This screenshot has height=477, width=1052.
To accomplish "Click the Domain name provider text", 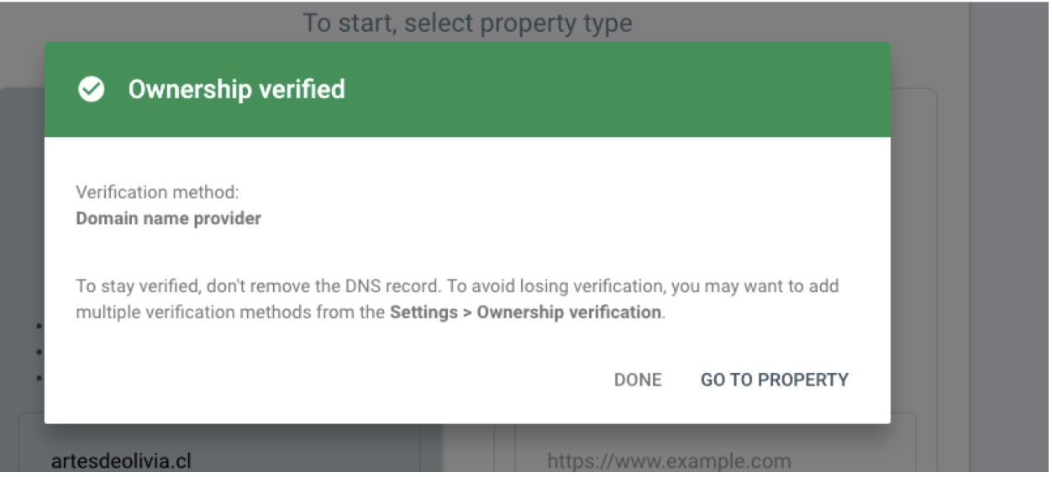I will [168, 219].
